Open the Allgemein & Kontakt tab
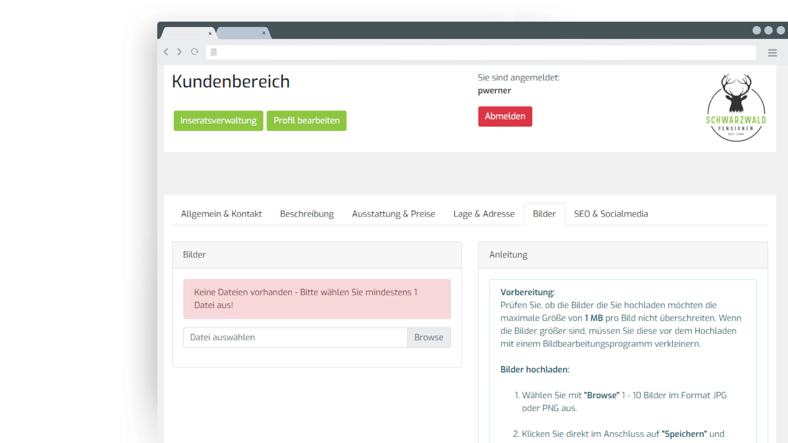Image resolution: width=788 pixels, height=443 pixels. click(x=221, y=214)
